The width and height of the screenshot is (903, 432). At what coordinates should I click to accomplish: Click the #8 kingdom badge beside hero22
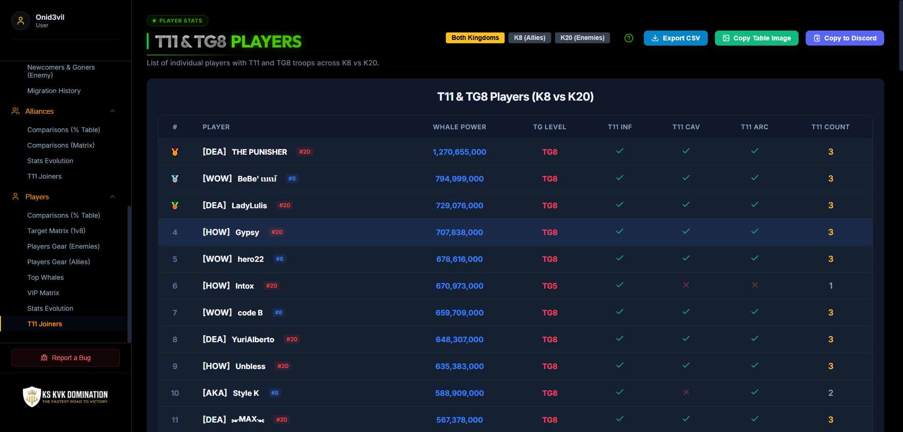click(280, 259)
